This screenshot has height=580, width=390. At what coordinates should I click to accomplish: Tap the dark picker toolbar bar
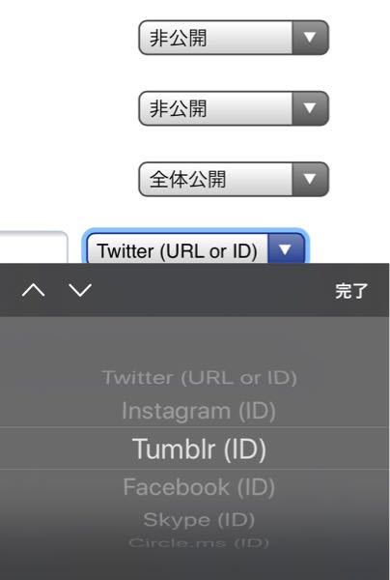coord(195,290)
